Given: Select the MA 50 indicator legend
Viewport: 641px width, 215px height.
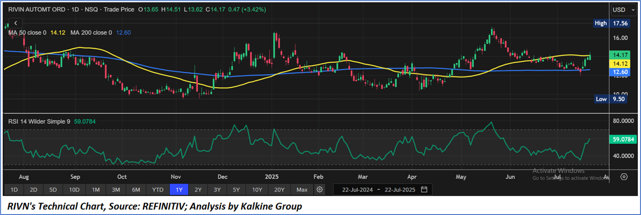Looking at the screenshot, I should pyautogui.click(x=27, y=32).
